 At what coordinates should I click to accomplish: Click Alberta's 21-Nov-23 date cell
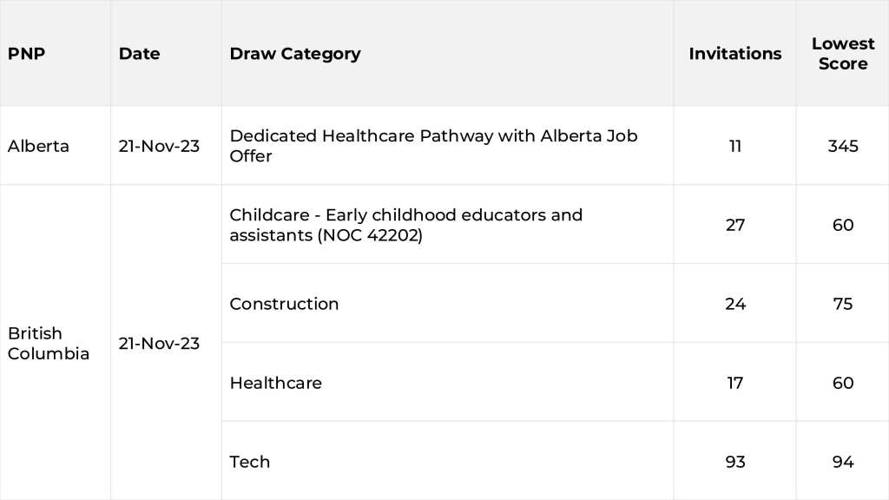click(159, 146)
